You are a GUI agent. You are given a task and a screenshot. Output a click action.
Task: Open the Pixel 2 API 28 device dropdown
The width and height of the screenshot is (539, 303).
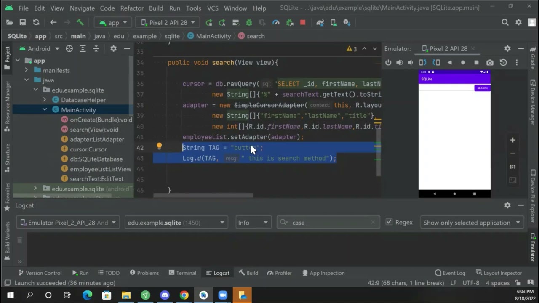coord(168,23)
